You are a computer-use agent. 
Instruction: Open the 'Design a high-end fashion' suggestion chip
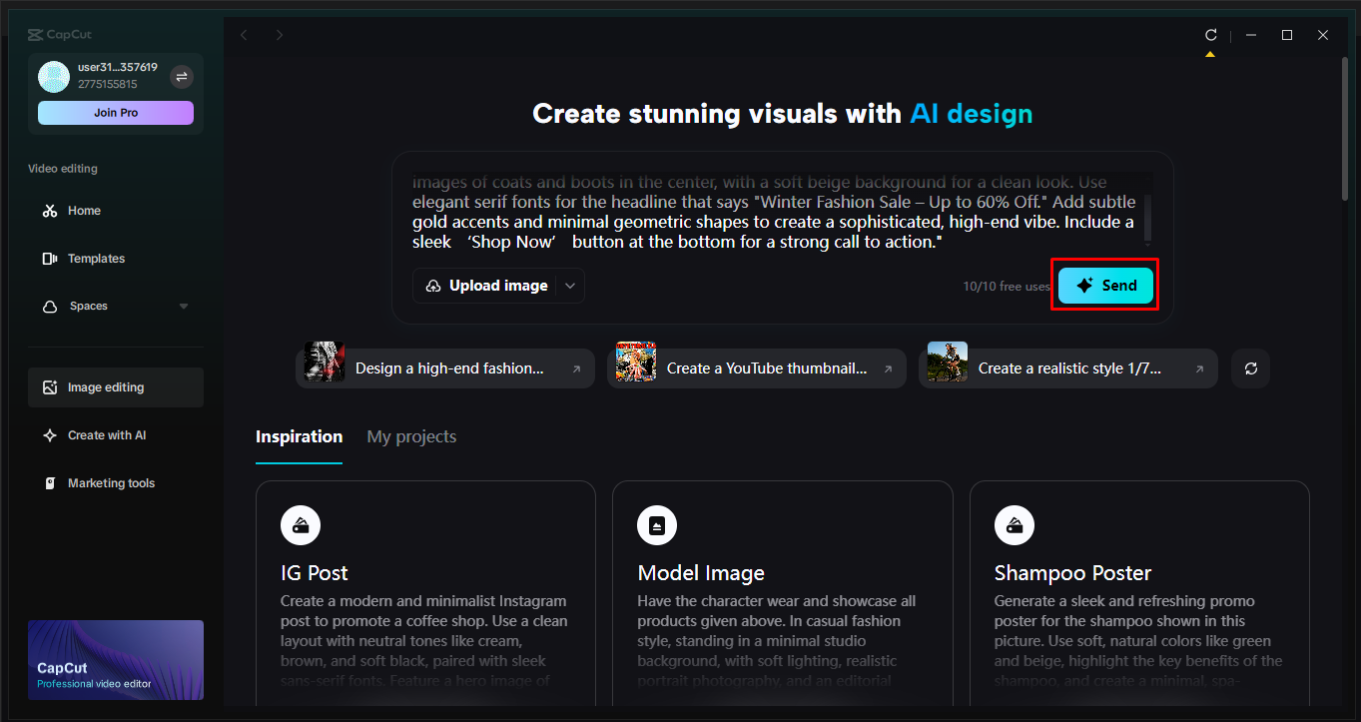pyautogui.click(x=444, y=367)
